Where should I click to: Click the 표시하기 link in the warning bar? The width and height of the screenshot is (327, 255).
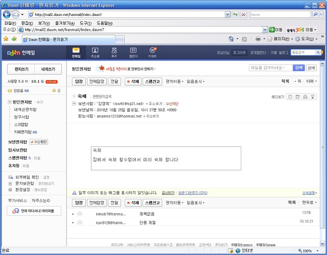tap(168, 193)
